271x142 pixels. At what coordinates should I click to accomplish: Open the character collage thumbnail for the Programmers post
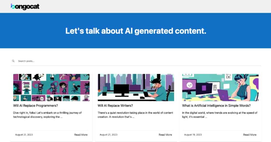point(51,87)
